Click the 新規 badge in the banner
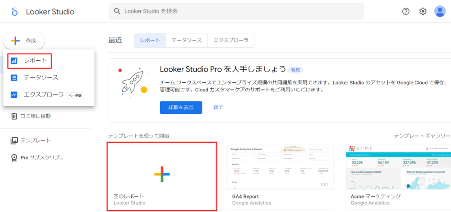This screenshot has width=451, height=212. [x=295, y=70]
